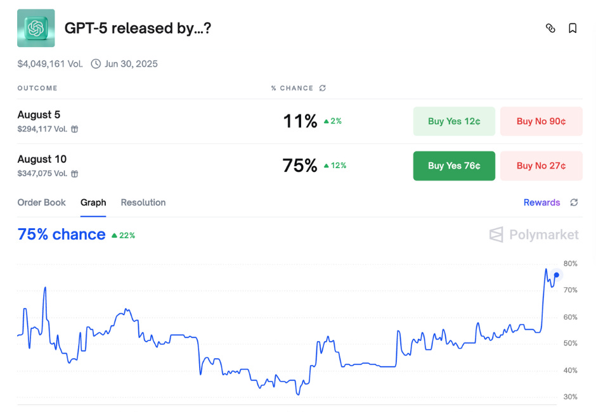Click the 11% chance value

(x=300, y=121)
